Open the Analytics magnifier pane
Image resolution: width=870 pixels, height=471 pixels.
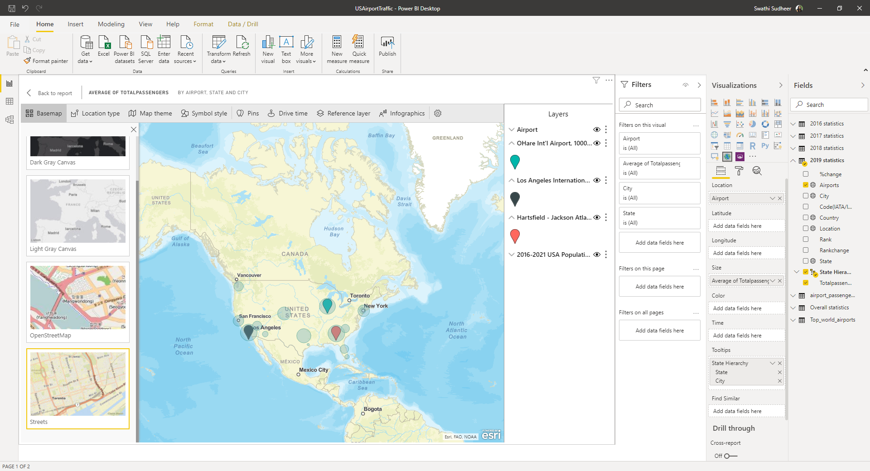tap(757, 171)
